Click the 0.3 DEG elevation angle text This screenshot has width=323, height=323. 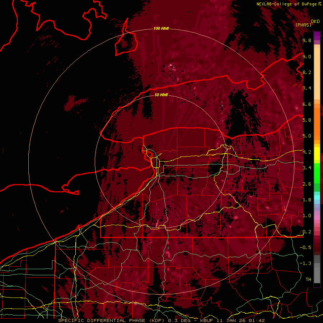pos(179,320)
